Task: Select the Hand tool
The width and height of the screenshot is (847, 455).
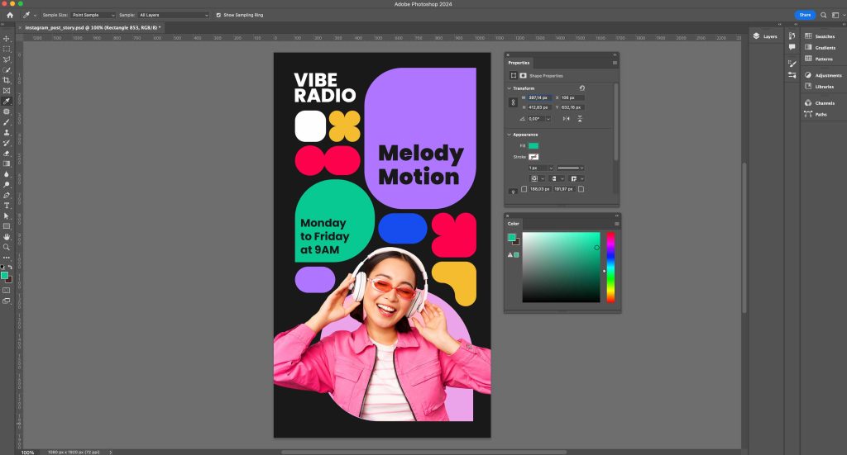Action: tap(7, 236)
